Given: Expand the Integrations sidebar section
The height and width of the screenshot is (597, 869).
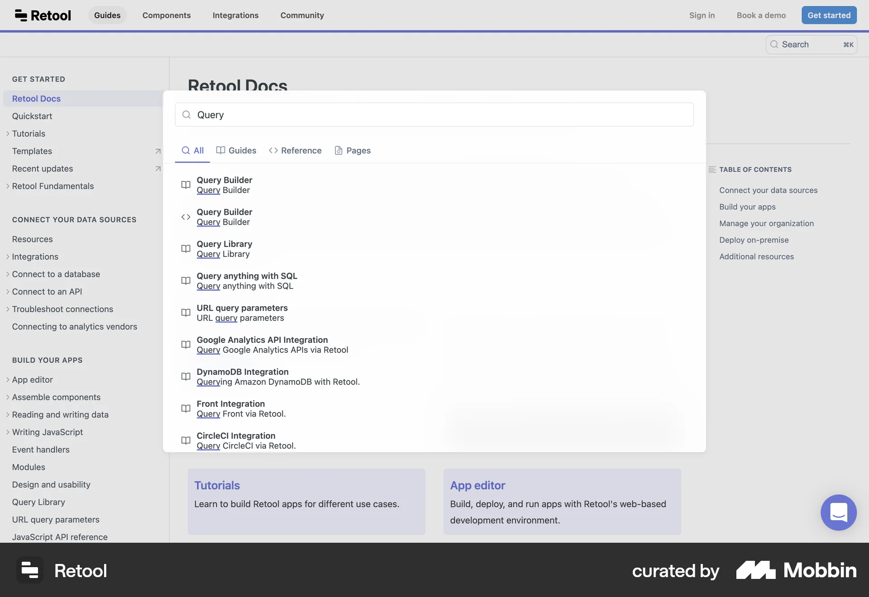Looking at the screenshot, I should 7,256.
